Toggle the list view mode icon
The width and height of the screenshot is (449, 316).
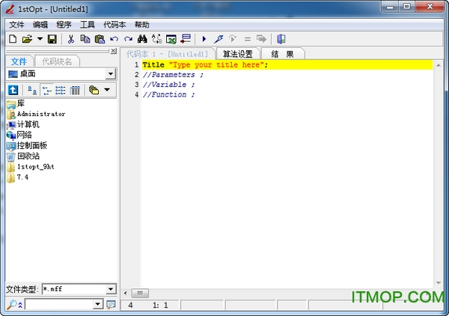pos(61,90)
